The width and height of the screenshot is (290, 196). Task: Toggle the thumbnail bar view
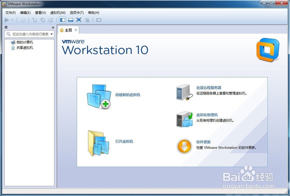click(x=71, y=20)
